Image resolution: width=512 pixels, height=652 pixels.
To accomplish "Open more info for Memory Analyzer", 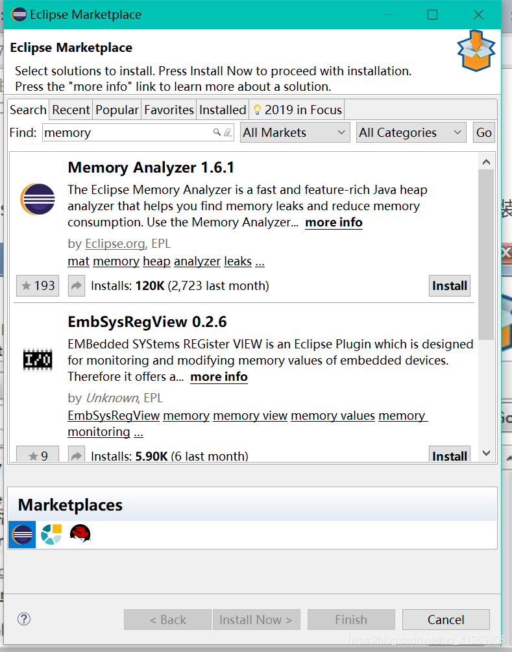I will click(x=334, y=223).
